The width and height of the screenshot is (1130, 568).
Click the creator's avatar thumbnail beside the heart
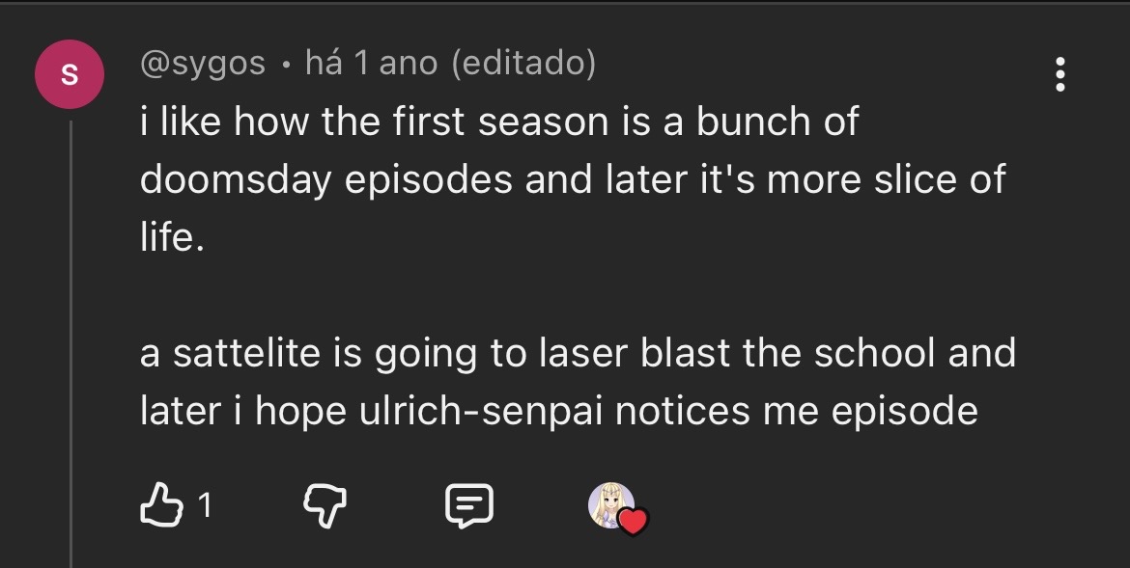[609, 501]
